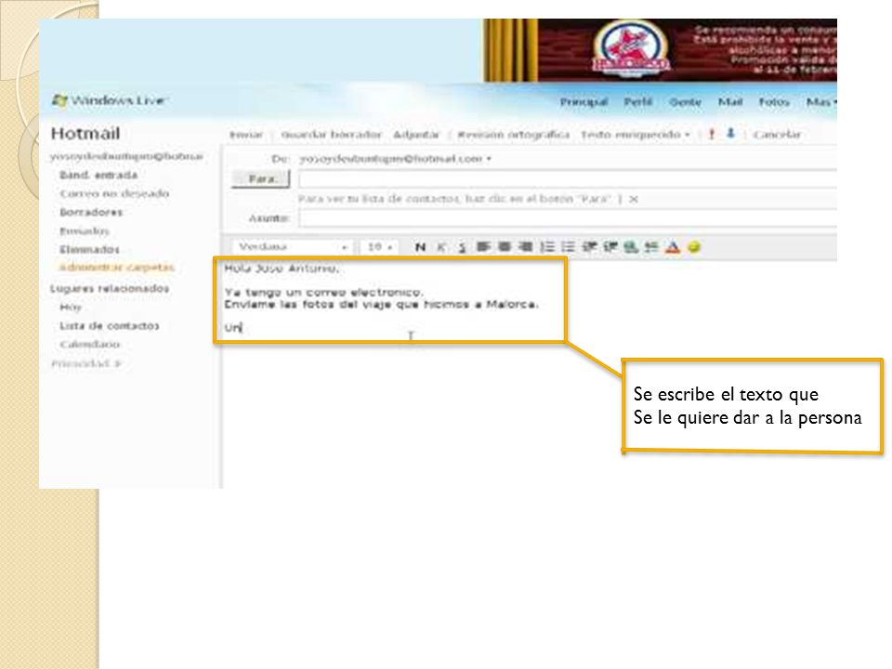Apply italic (K) formatting

pos(441,247)
